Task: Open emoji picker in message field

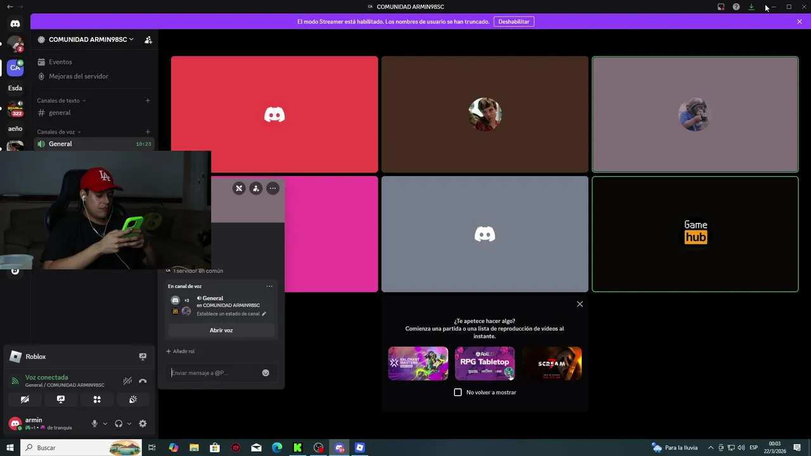Action: tap(265, 373)
